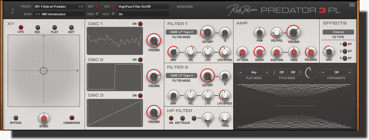Click the AMP FADE knob

pos(294,52)
